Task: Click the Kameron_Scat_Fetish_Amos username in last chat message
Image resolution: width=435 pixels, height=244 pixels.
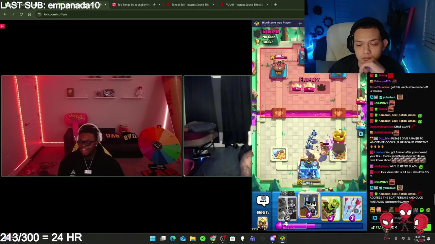Action: (x=397, y=194)
